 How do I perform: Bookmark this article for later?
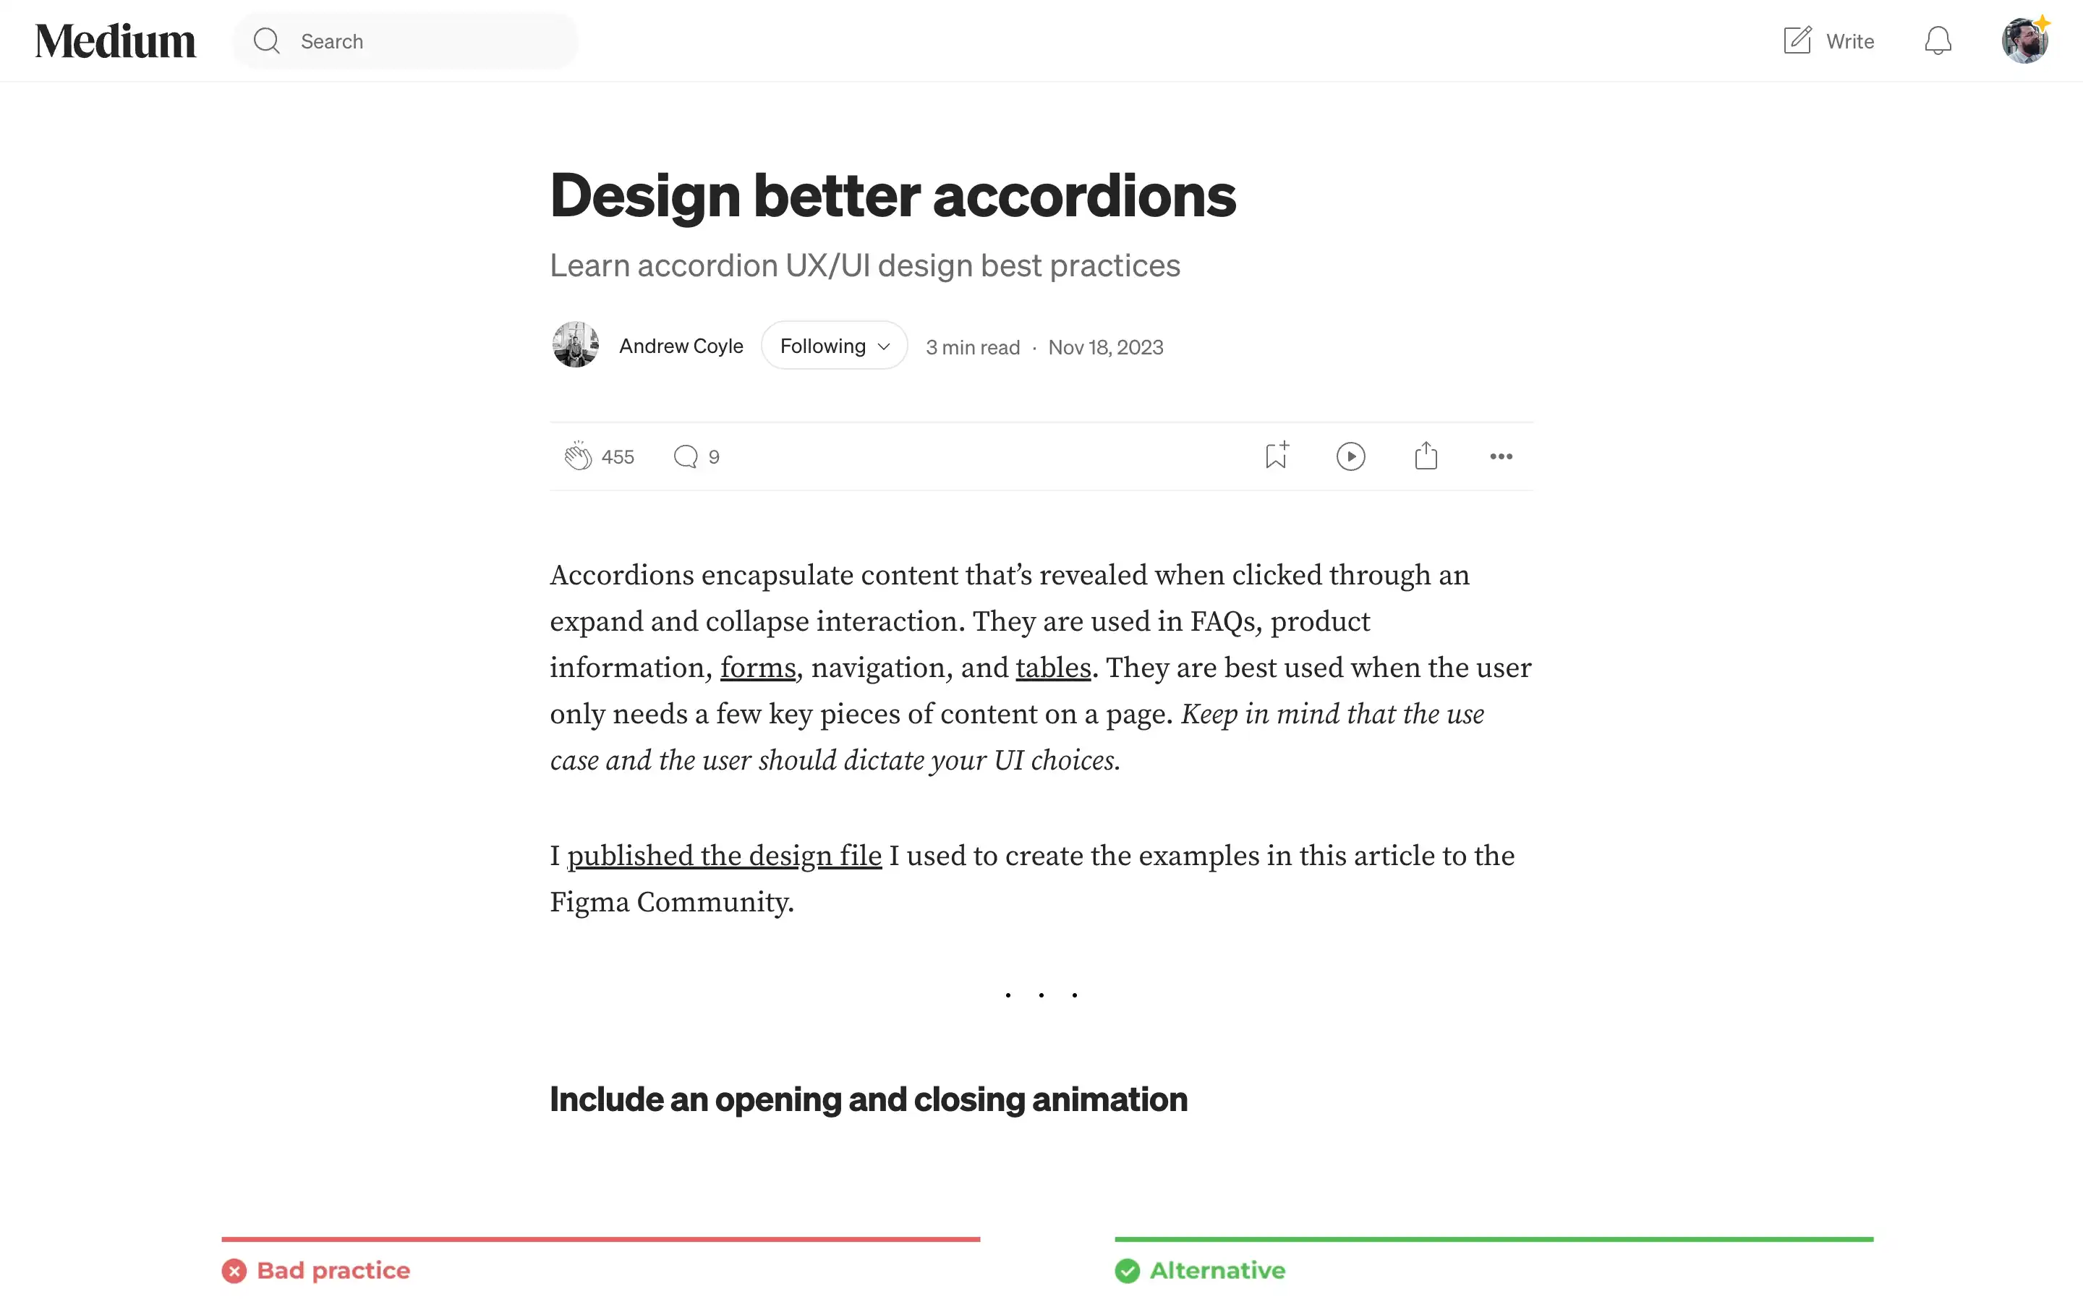[x=1276, y=456]
